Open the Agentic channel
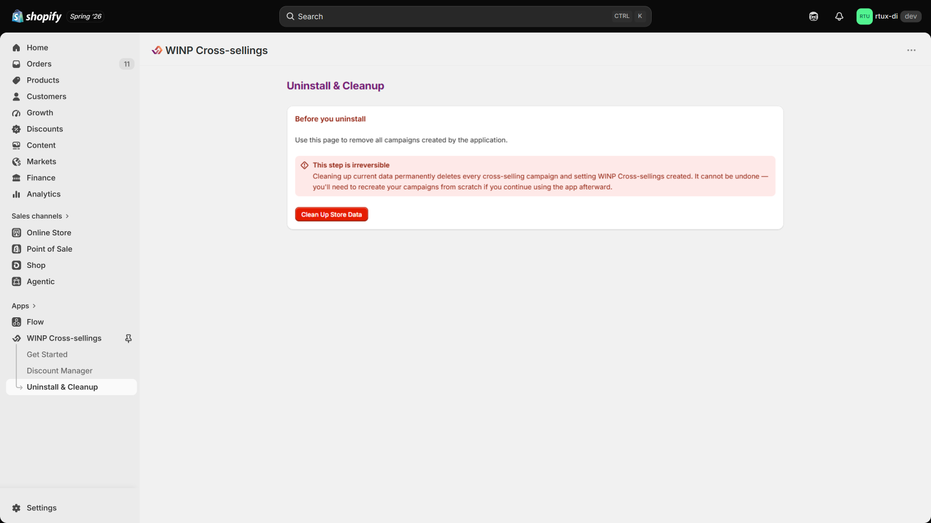This screenshot has height=523, width=931. tap(71, 281)
